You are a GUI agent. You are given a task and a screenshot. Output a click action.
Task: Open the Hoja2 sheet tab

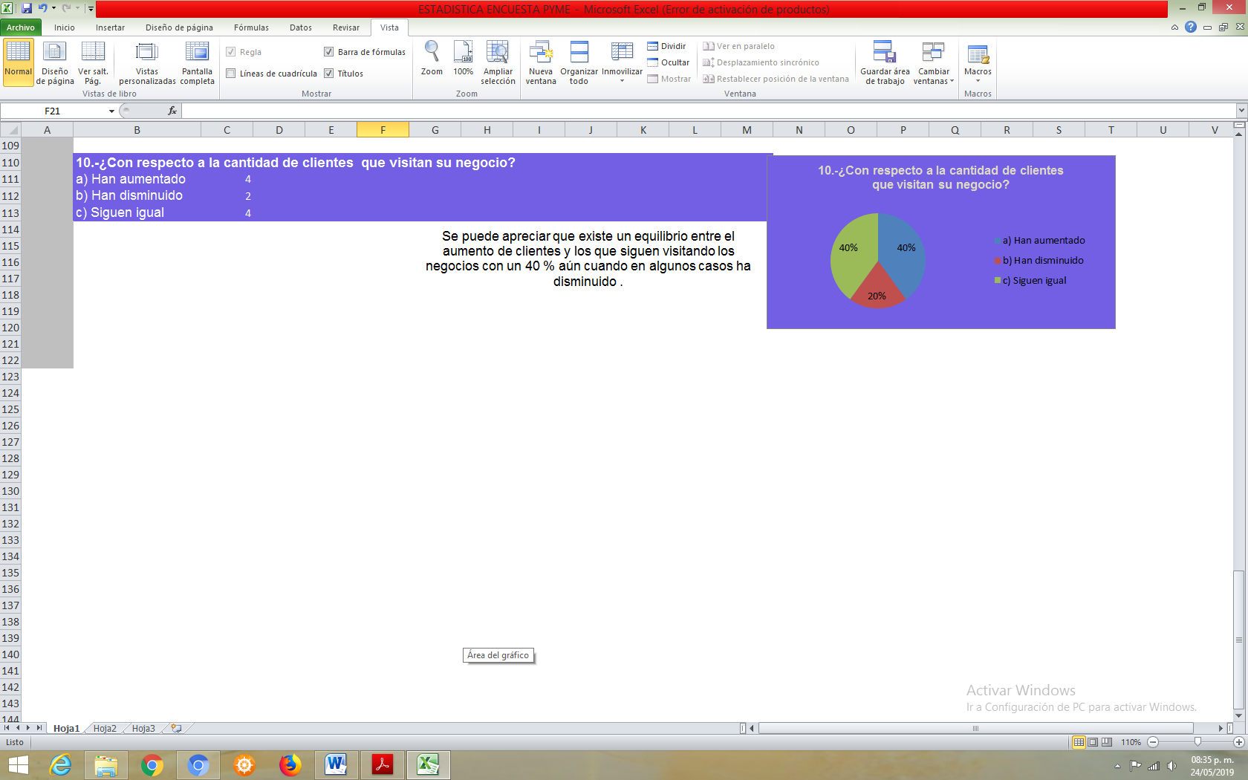105,729
